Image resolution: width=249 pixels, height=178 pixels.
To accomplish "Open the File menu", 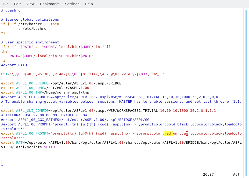I will [x=6, y=4].
